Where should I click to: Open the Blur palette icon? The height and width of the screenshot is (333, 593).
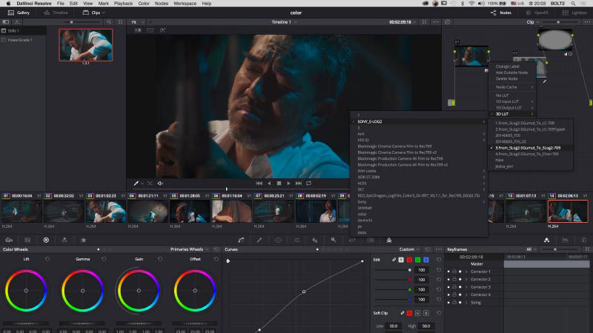click(314, 240)
